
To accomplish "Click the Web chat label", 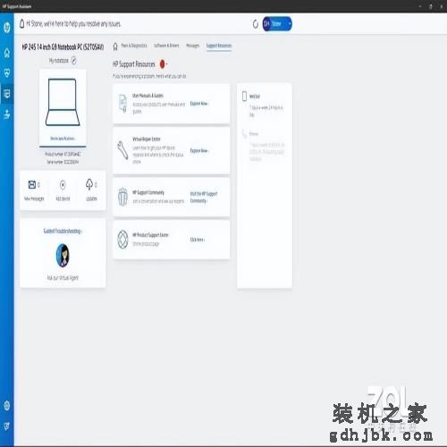I will 255,97.
